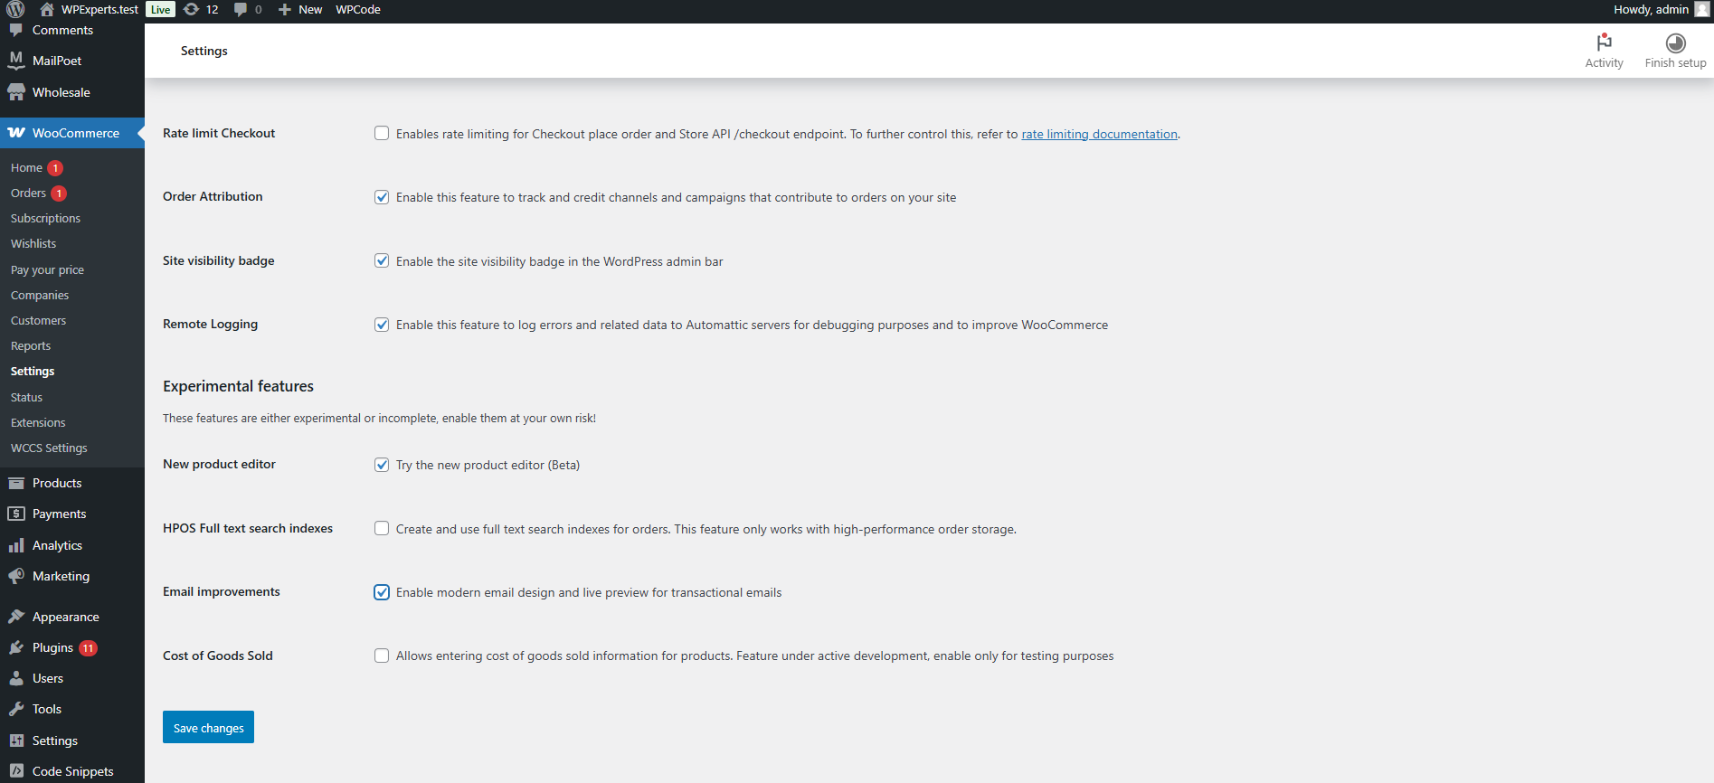The image size is (1714, 783).
Task: Click the Settings sliders icon in sidebar
Action: tap(16, 741)
